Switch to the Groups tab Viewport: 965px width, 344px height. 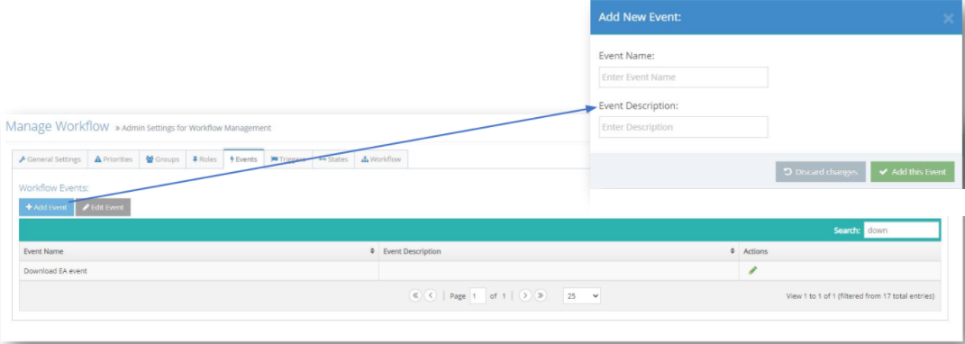(162, 159)
